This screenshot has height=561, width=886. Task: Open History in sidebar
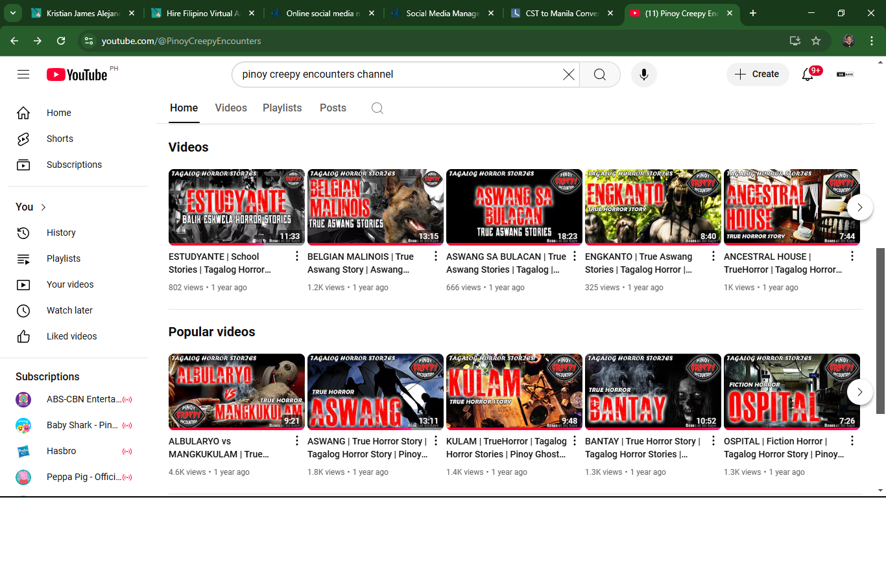point(78,233)
